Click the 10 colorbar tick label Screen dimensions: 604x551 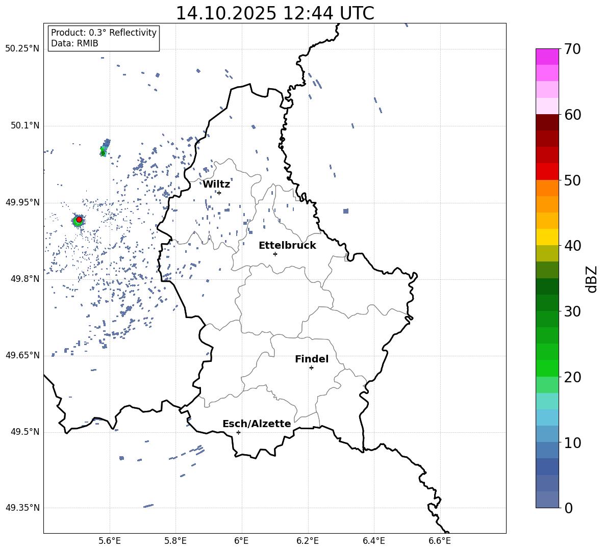[572, 443]
